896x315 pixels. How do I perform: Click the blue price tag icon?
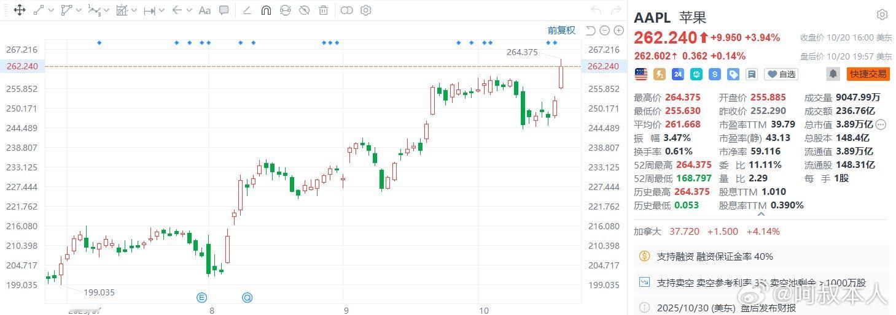pos(733,74)
